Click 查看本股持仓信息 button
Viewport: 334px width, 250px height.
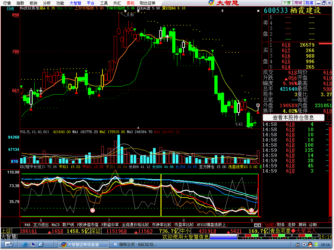pos(293,118)
